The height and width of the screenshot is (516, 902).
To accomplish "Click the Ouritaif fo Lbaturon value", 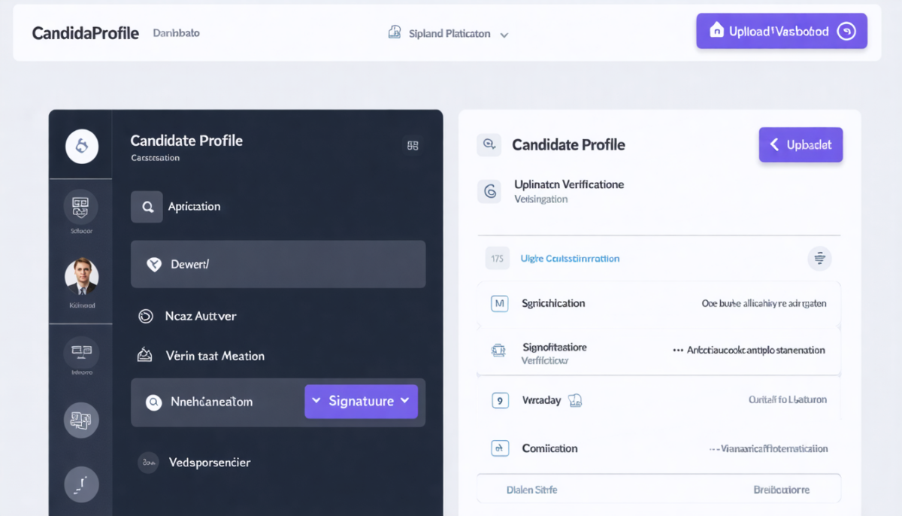I will [788, 399].
